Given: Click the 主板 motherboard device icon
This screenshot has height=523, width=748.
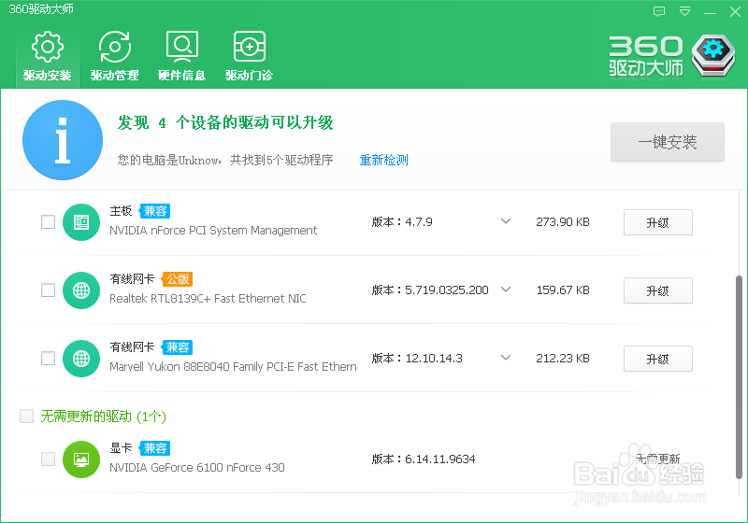Looking at the screenshot, I should (81, 222).
